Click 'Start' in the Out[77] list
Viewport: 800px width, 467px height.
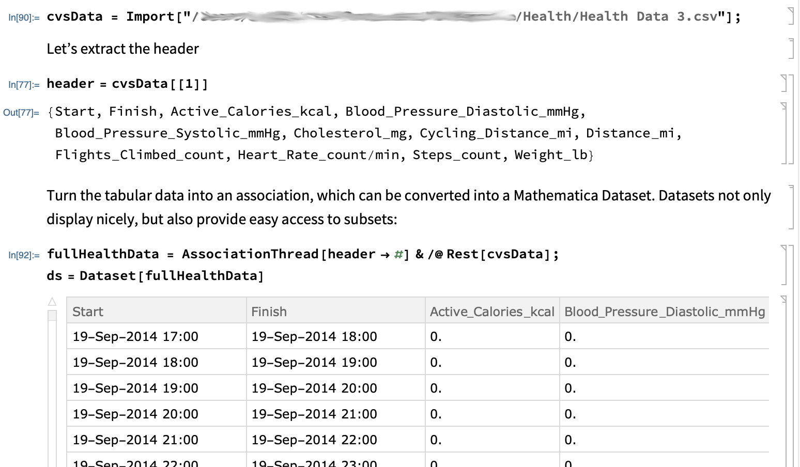click(75, 112)
